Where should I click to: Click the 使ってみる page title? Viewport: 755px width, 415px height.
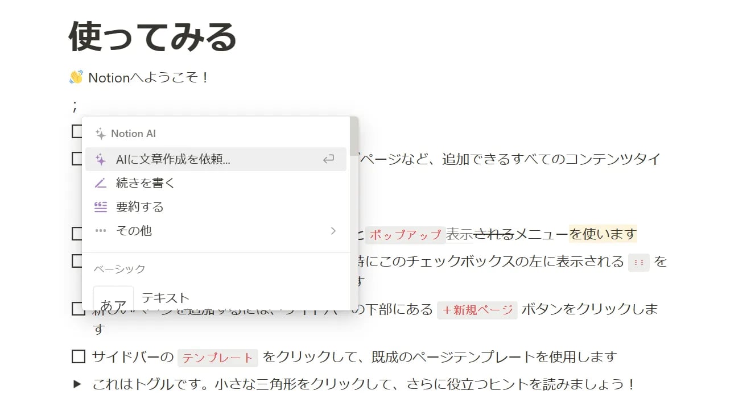(152, 38)
